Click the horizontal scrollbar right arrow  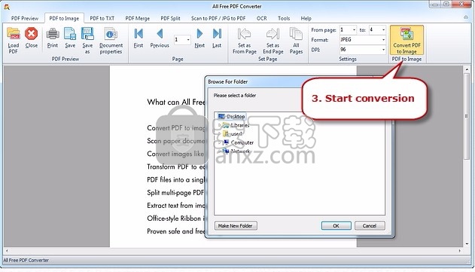click(x=459, y=250)
